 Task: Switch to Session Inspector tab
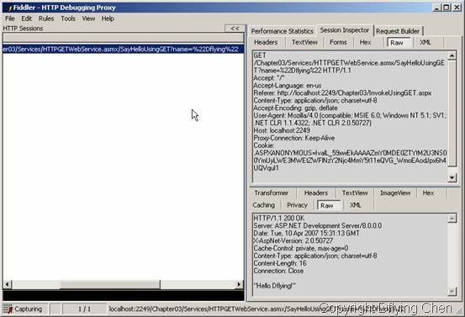pos(345,30)
